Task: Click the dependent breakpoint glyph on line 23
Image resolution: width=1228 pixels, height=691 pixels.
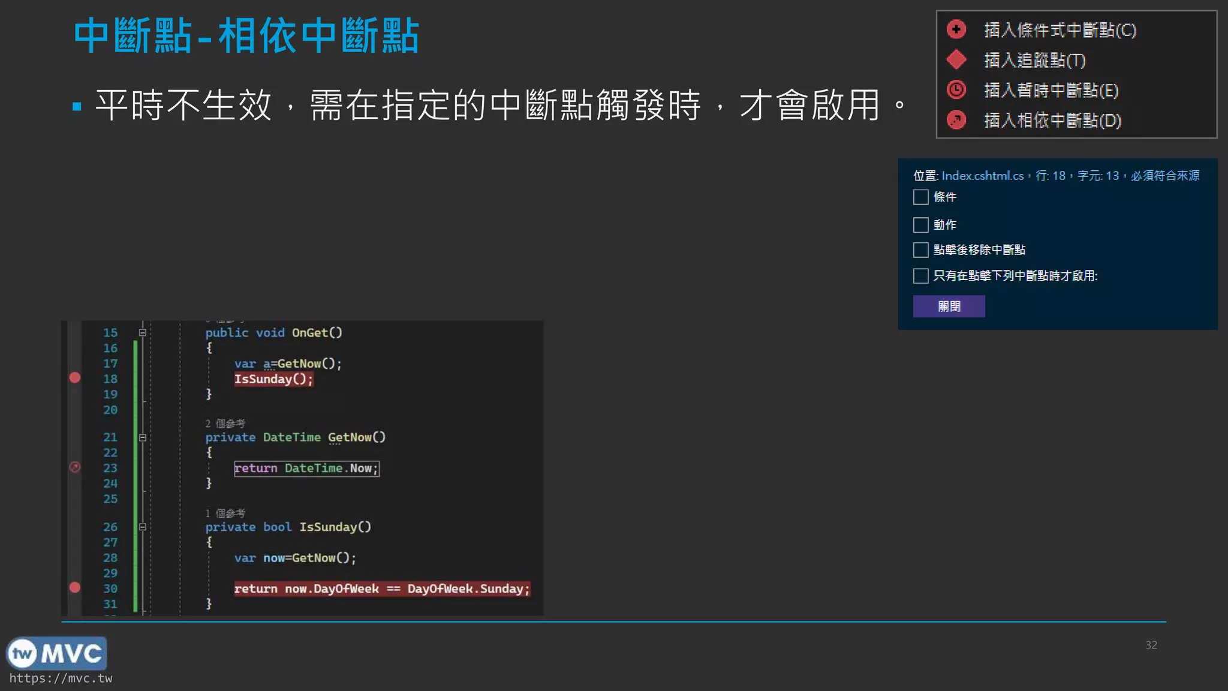Action: point(75,467)
